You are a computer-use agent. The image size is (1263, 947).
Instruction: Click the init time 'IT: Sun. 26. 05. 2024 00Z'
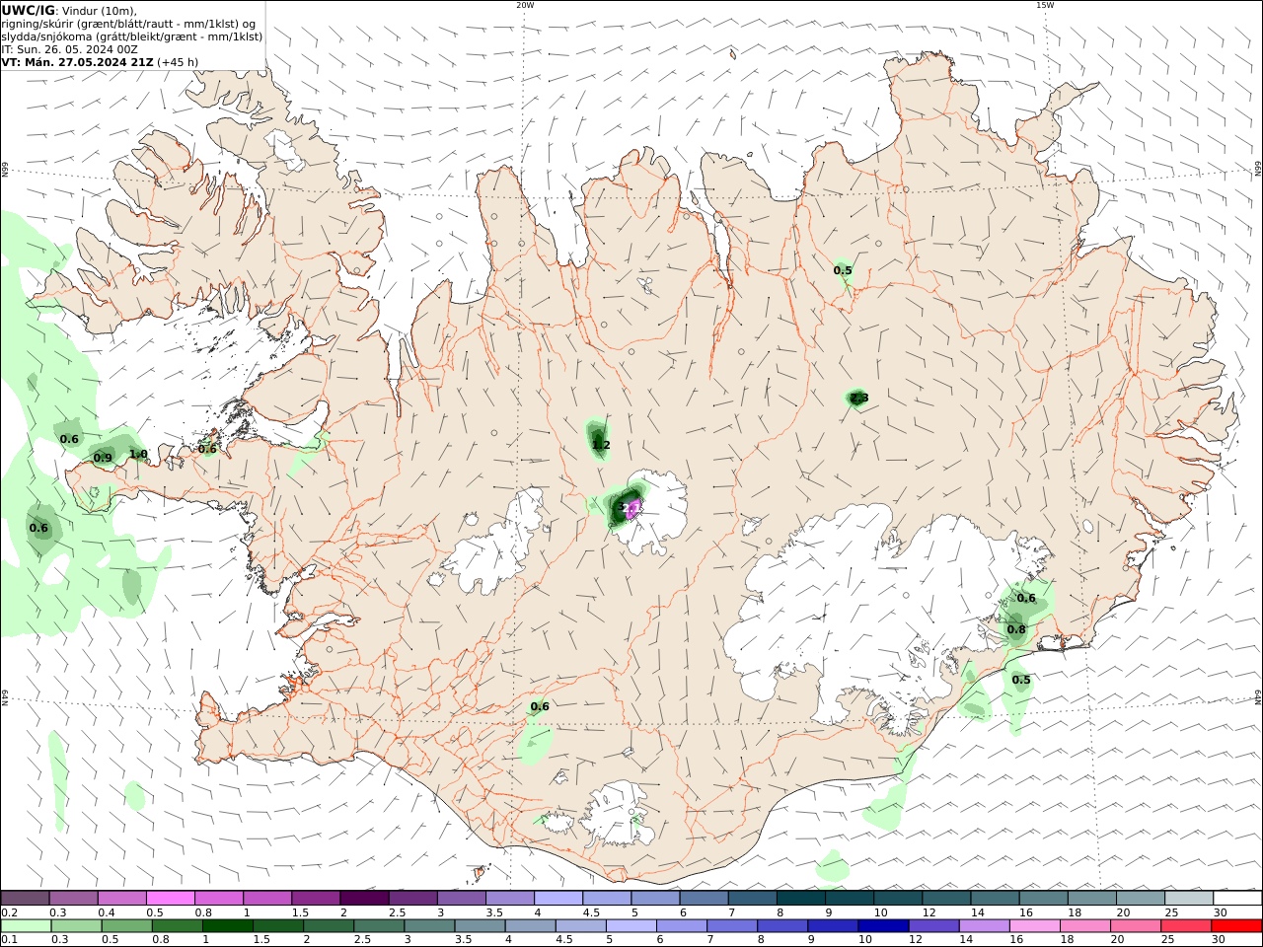tap(69, 48)
